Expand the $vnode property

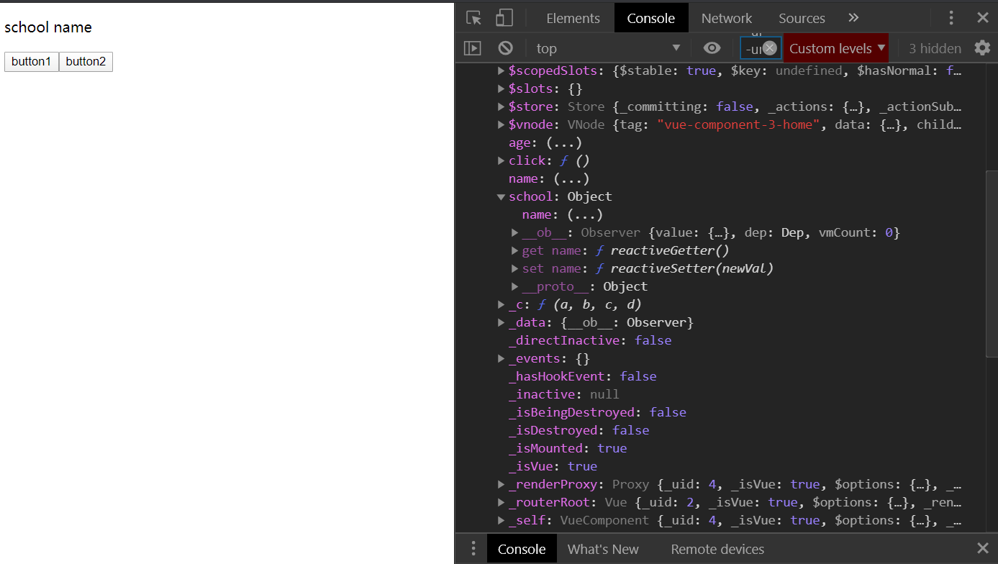click(502, 124)
